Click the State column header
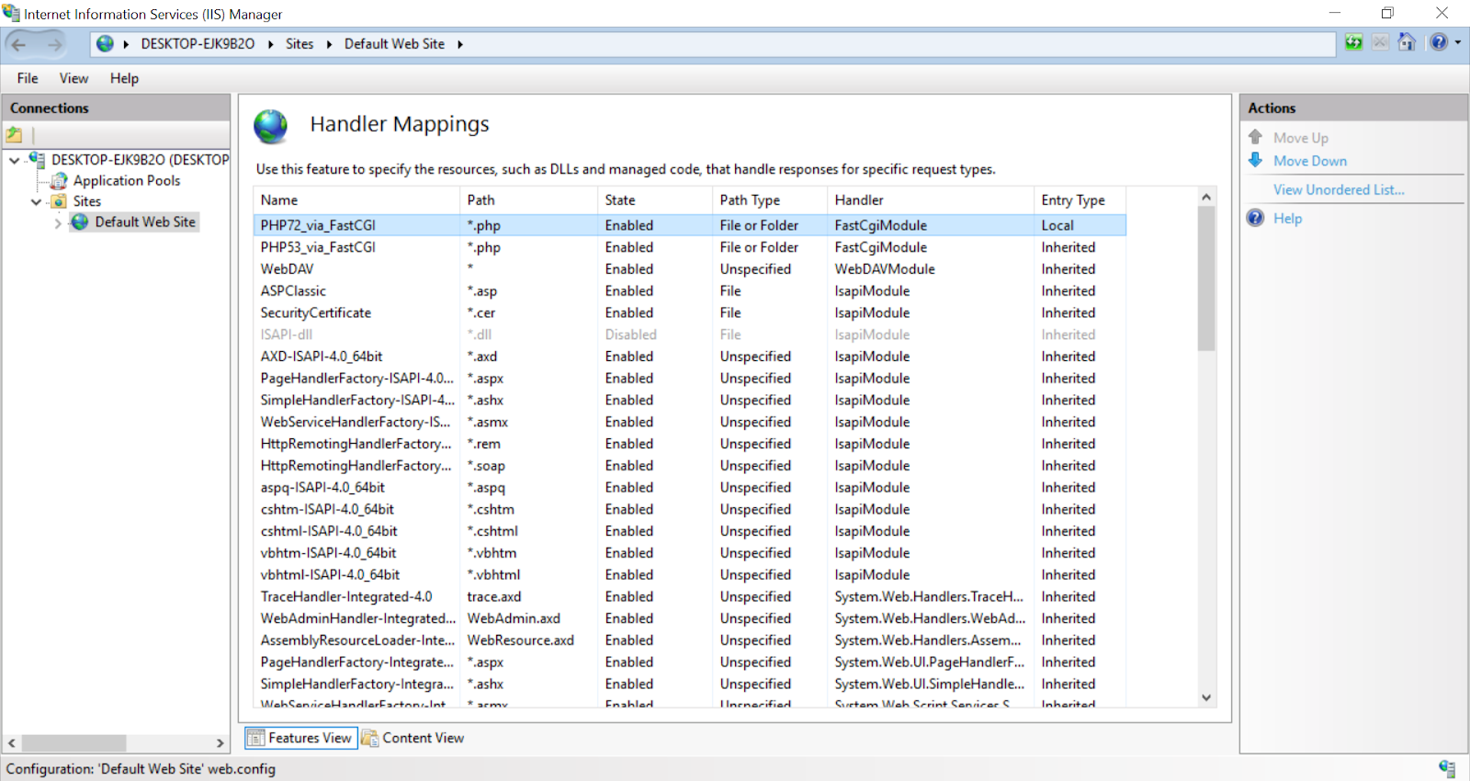The height and width of the screenshot is (781, 1470). (x=655, y=199)
